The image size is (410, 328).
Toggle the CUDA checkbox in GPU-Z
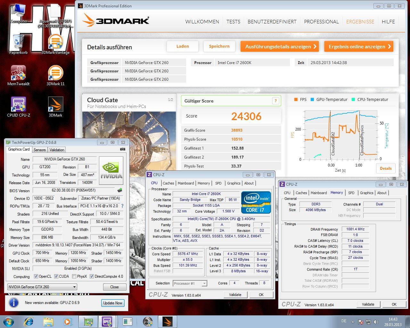click(56, 276)
